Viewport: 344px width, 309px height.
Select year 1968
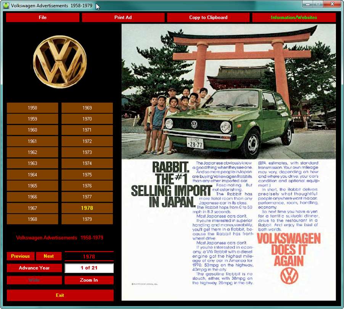pos(32,219)
